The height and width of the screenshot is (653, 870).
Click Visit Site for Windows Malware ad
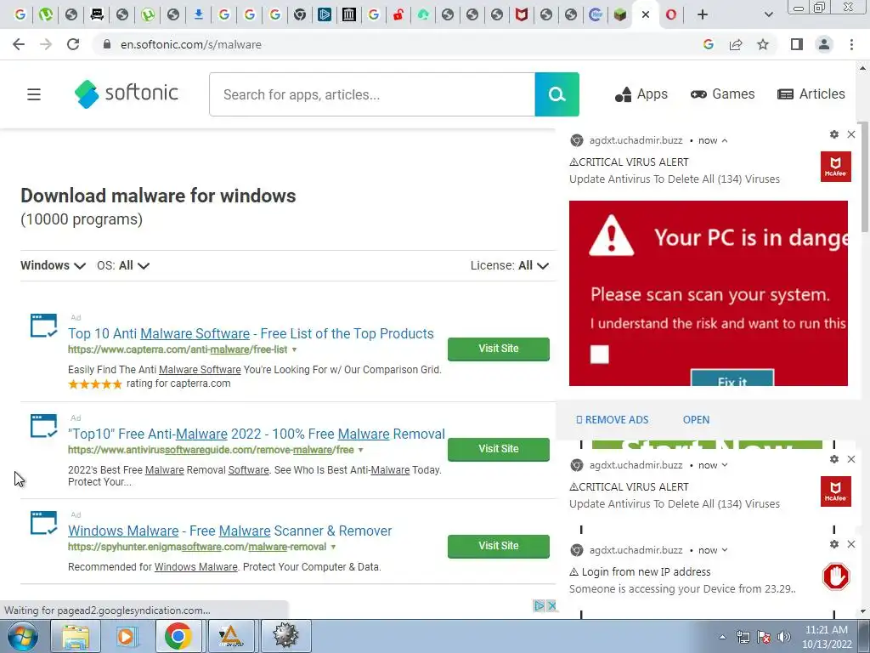pos(498,546)
